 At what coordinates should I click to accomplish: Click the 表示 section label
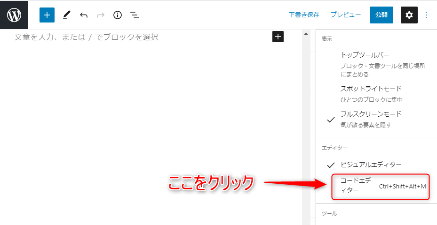click(327, 39)
